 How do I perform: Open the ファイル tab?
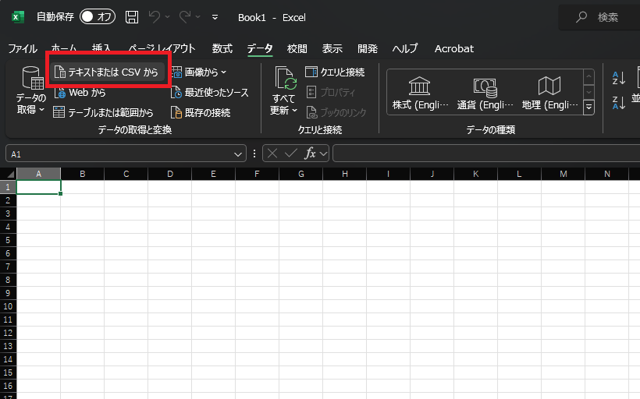pos(23,48)
